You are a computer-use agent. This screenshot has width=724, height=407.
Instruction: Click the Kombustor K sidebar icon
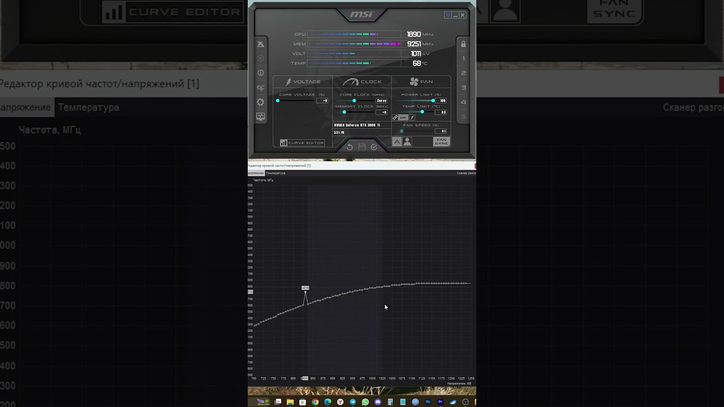click(x=260, y=58)
